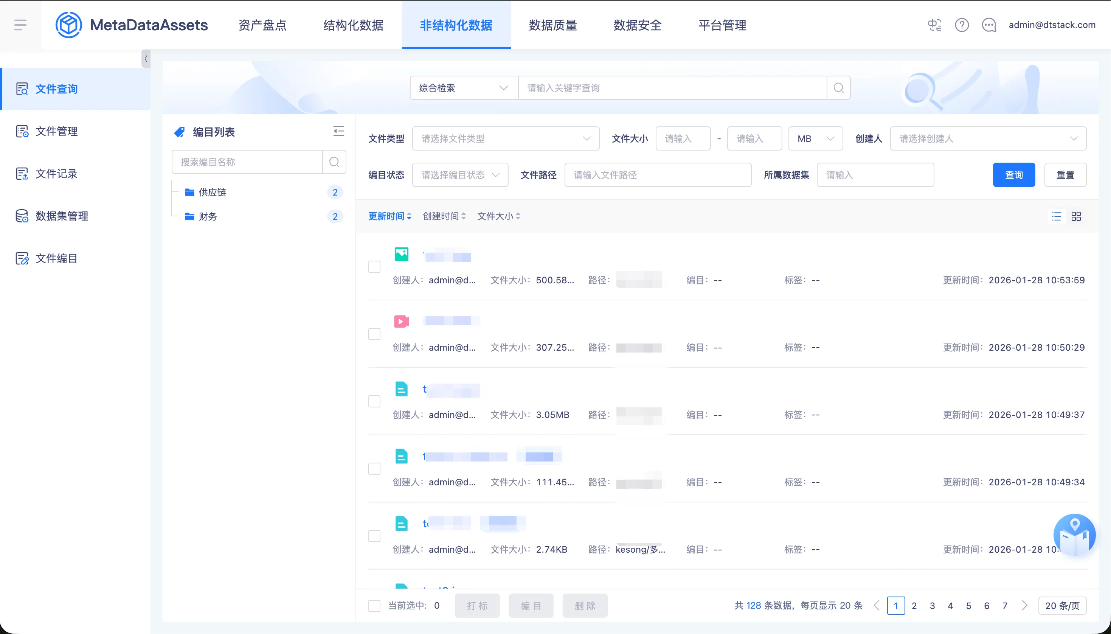Switch to the 数据质量 tab

[553, 25]
